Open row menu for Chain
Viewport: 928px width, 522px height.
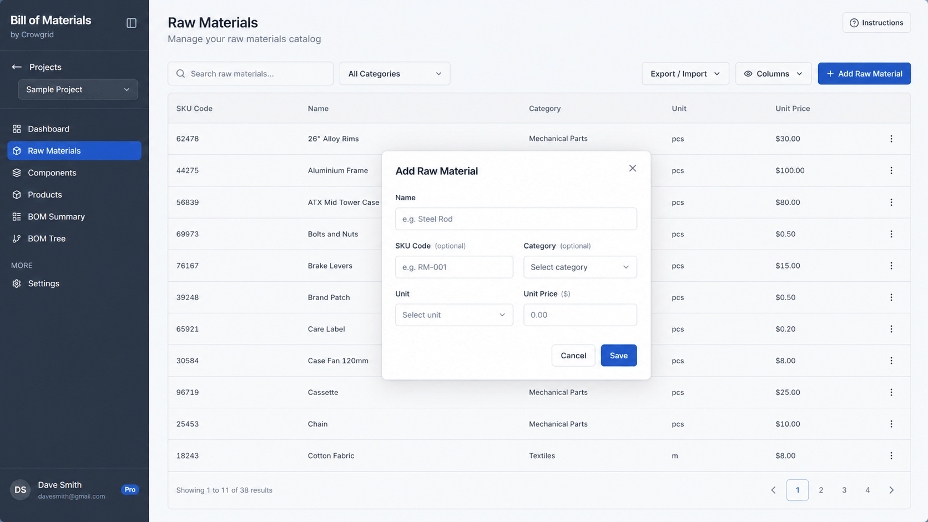tap(891, 424)
